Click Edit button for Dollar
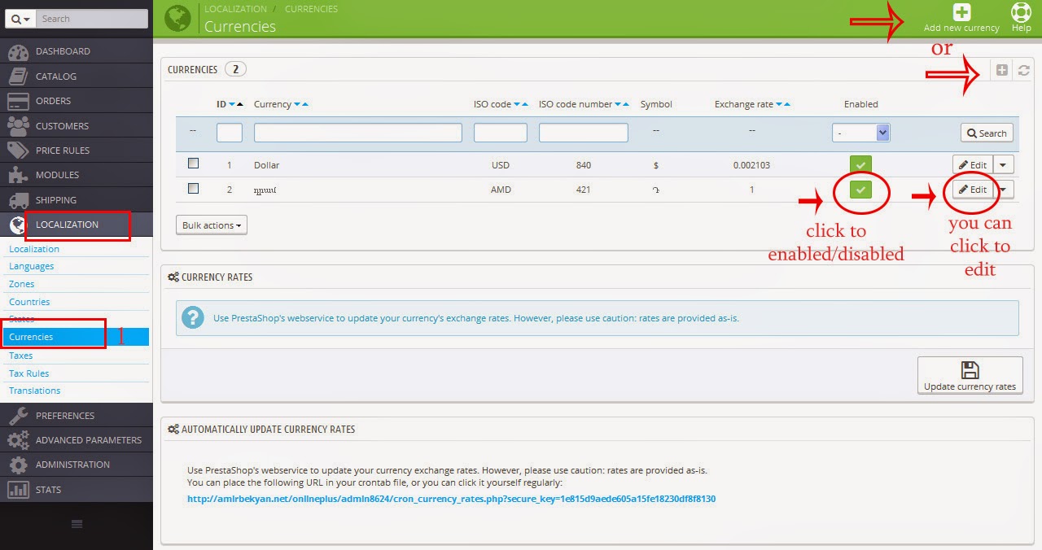This screenshot has width=1042, height=550. click(973, 165)
